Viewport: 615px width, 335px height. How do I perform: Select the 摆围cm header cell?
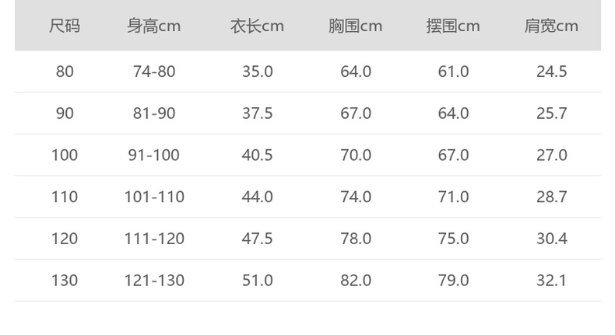point(453,26)
